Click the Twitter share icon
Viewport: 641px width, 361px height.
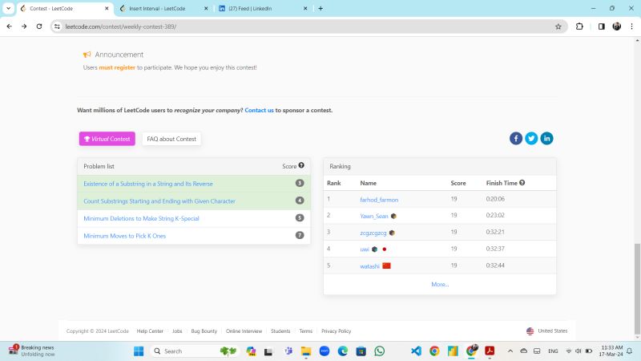click(x=531, y=138)
